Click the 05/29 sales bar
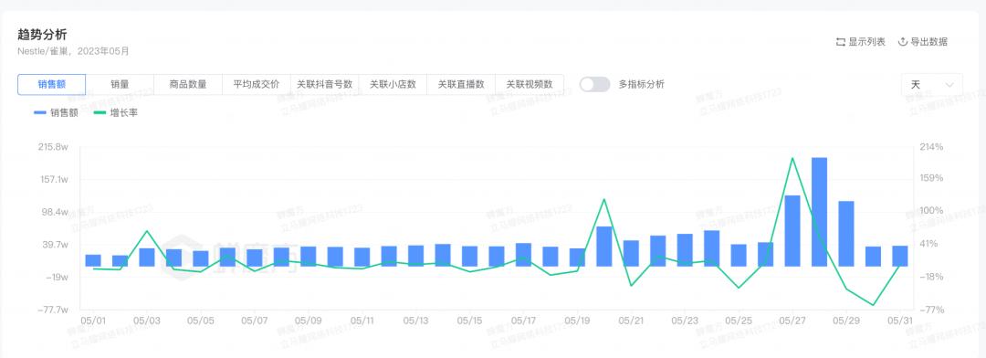 846,234
